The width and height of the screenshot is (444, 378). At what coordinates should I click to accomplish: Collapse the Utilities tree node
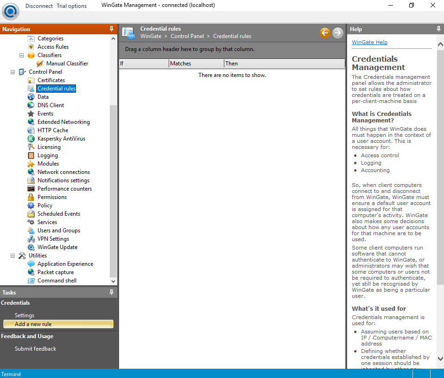click(x=13, y=256)
